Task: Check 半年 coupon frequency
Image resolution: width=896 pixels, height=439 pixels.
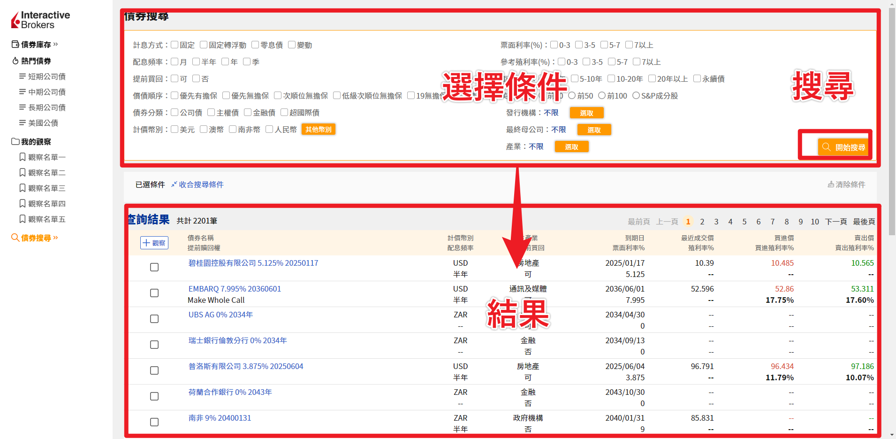Action: 196,62
